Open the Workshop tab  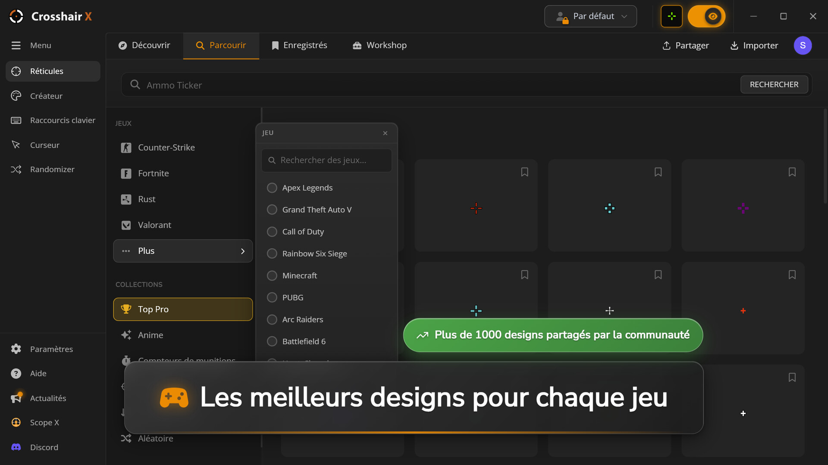point(379,45)
